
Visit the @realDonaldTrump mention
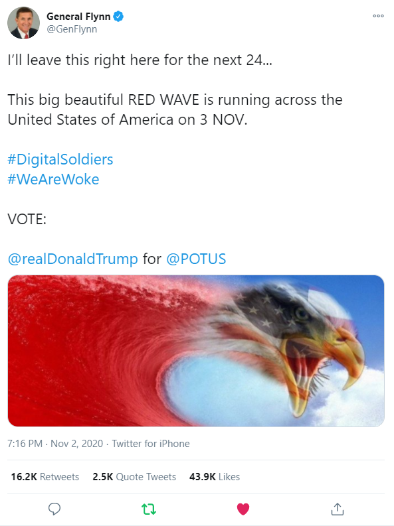click(x=72, y=259)
